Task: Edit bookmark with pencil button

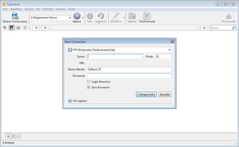Action: 13,136
